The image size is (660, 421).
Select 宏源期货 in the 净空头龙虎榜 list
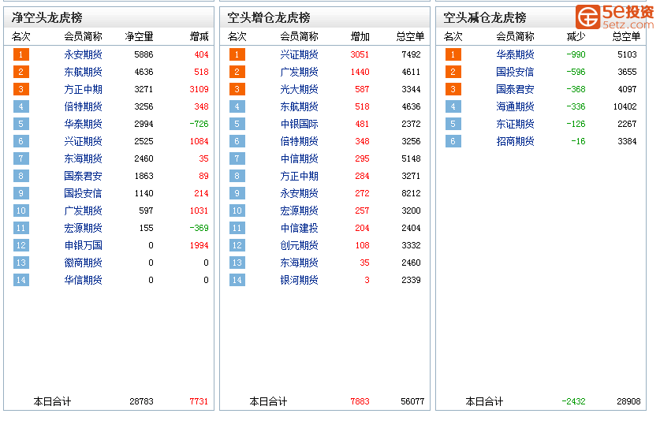click(x=83, y=228)
